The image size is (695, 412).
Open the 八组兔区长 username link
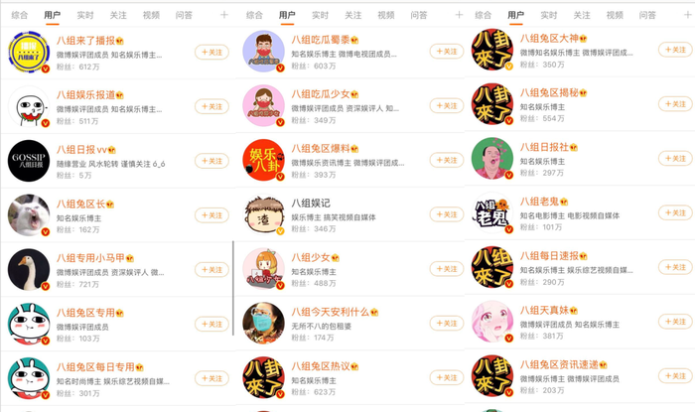80,204
